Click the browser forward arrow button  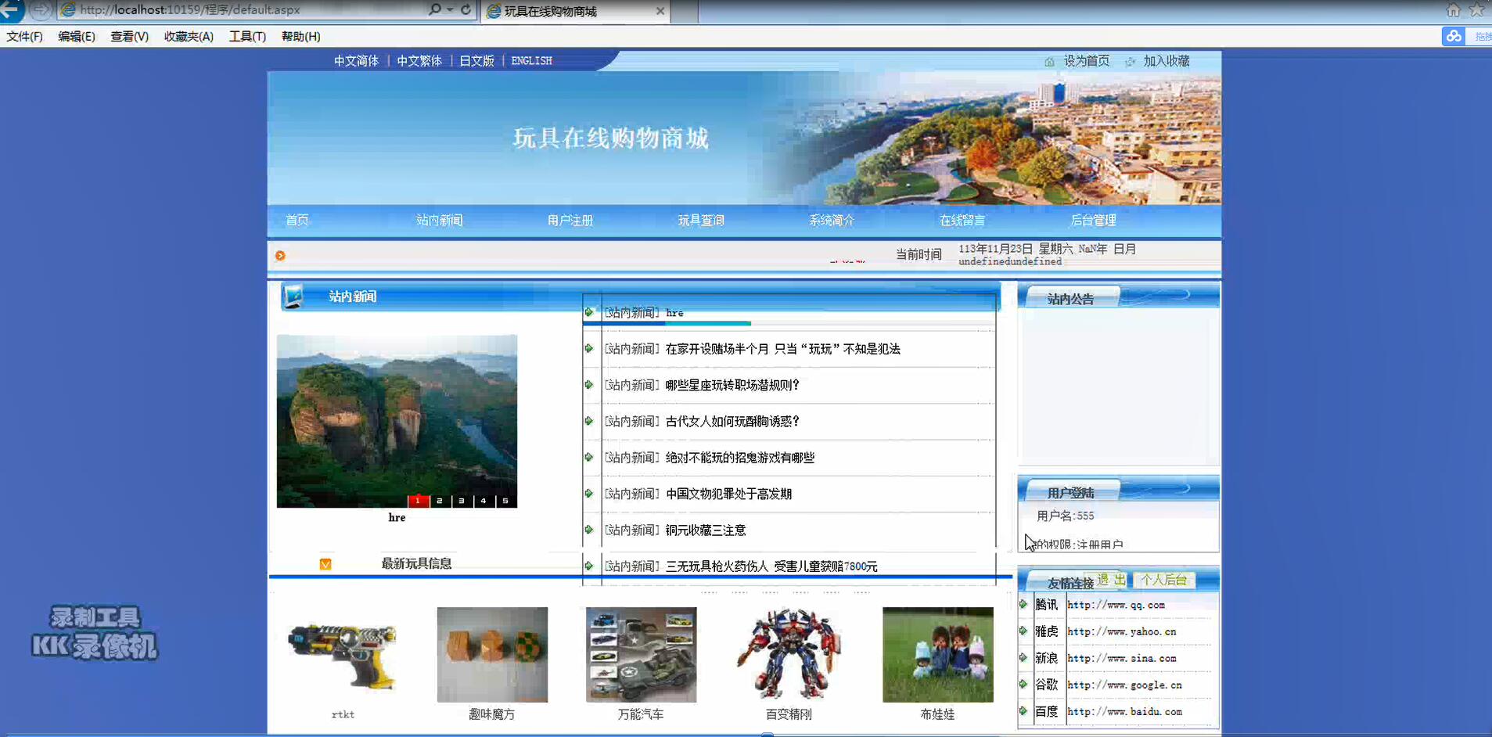pos(41,10)
